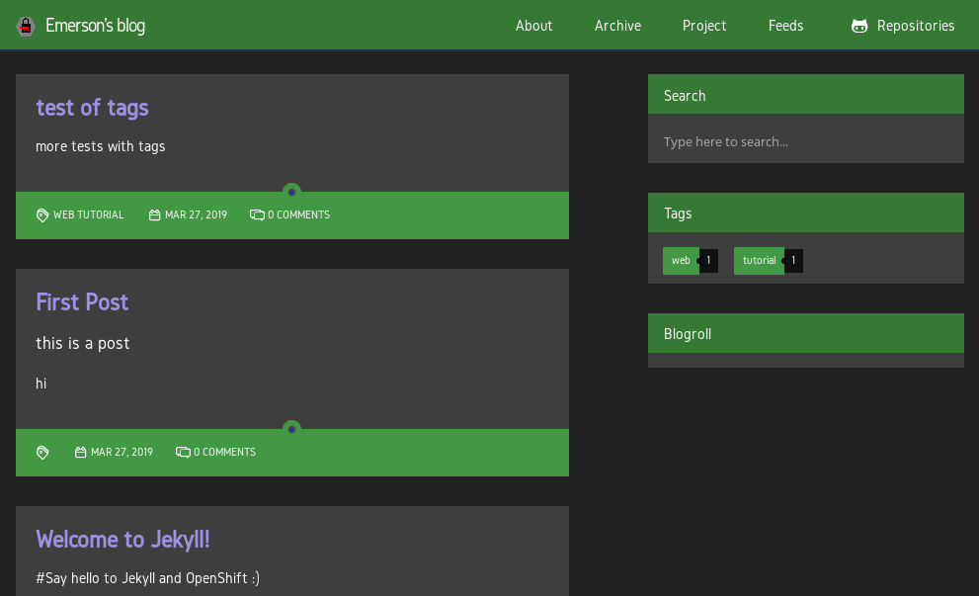Viewport: 979px width, 596px height.
Task: Open the About menu item
Action: pos(533,26)
